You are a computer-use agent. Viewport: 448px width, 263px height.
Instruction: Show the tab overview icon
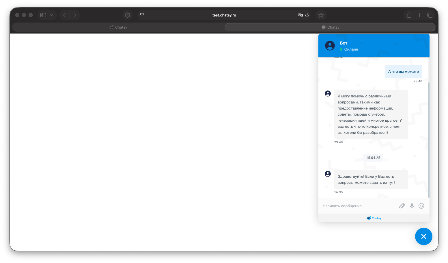[430, 15]
